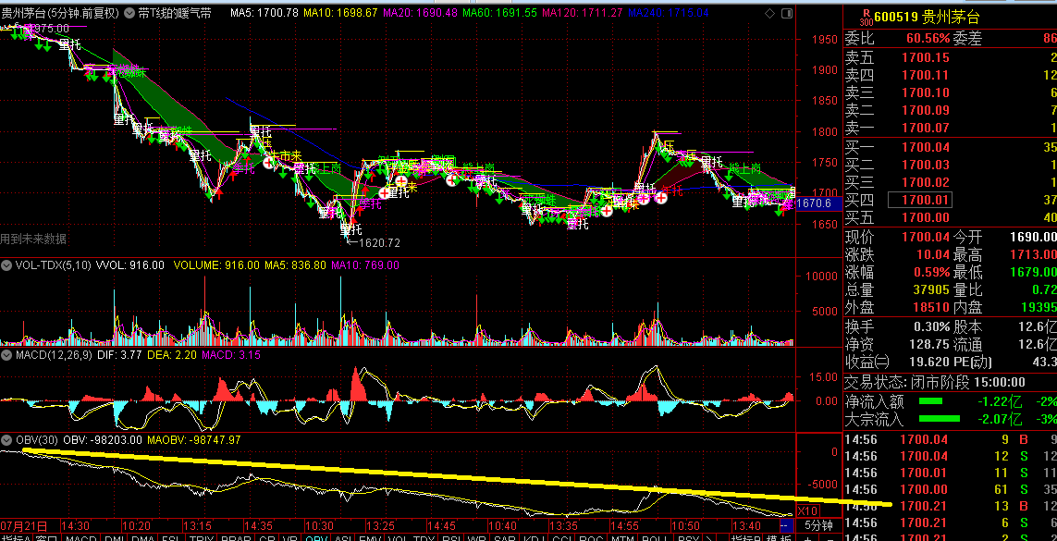Image resolution: width=1057 pixels, height=541 pixels.
Task: Click the blue -- box on time axis
Action: tap(787, 526)
